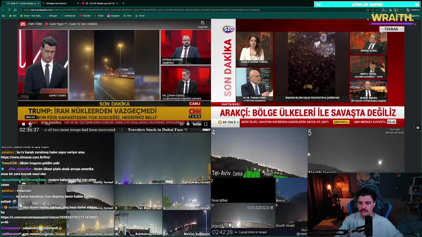
Task: Click the Copy link button on CNN Türk video
Action: point(202,25)
